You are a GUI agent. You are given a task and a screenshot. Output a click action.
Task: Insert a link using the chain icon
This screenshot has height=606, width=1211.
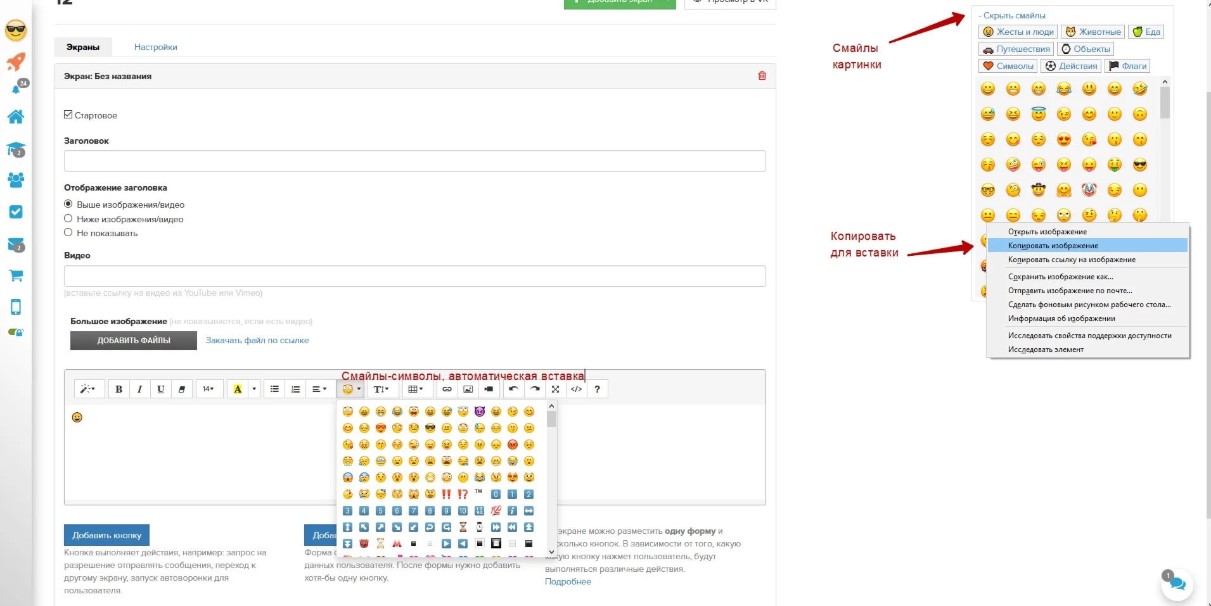[447, 389]
